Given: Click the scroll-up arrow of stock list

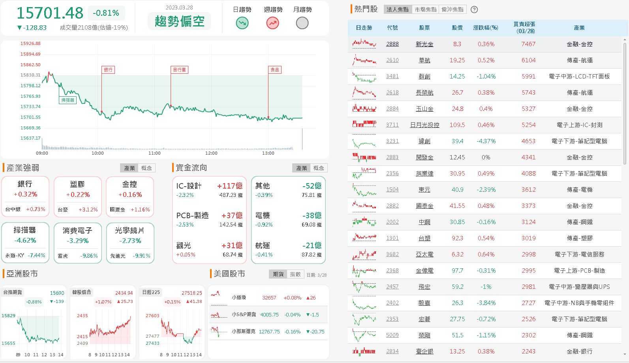Looking at the screenshot, I should pyautogui.click(x=625, y=39).
